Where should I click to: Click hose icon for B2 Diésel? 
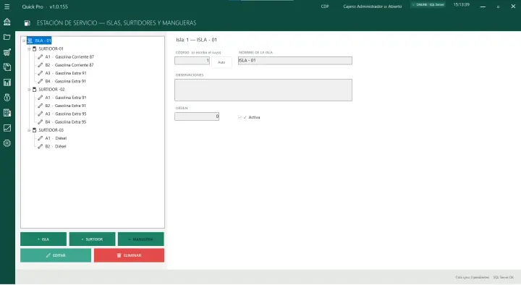(41, 147)
